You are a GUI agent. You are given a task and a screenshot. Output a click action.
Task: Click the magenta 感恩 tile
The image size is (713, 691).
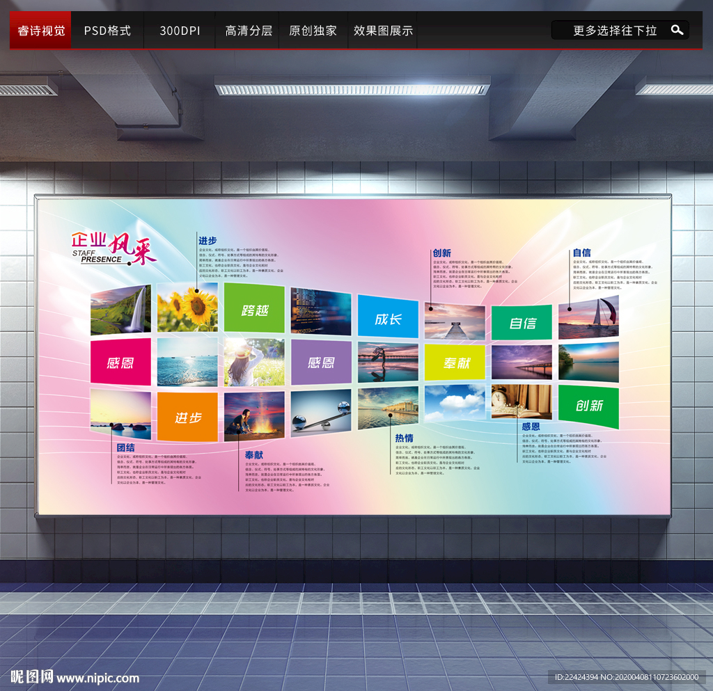120,361
